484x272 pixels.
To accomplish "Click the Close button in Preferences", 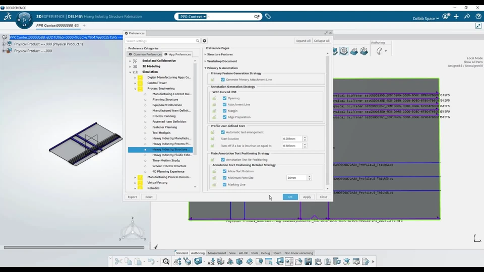I will [324, 197].
